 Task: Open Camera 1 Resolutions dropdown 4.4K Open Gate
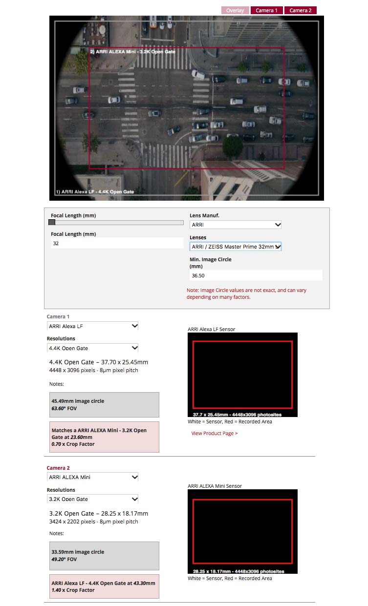pos(93,348)
